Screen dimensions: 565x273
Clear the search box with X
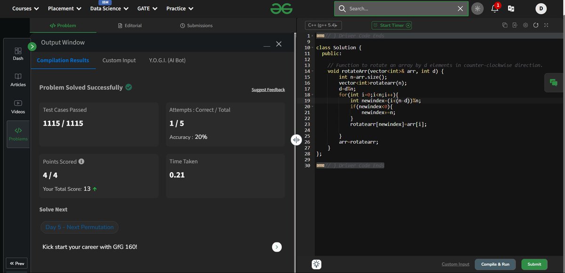click(460, 8)
